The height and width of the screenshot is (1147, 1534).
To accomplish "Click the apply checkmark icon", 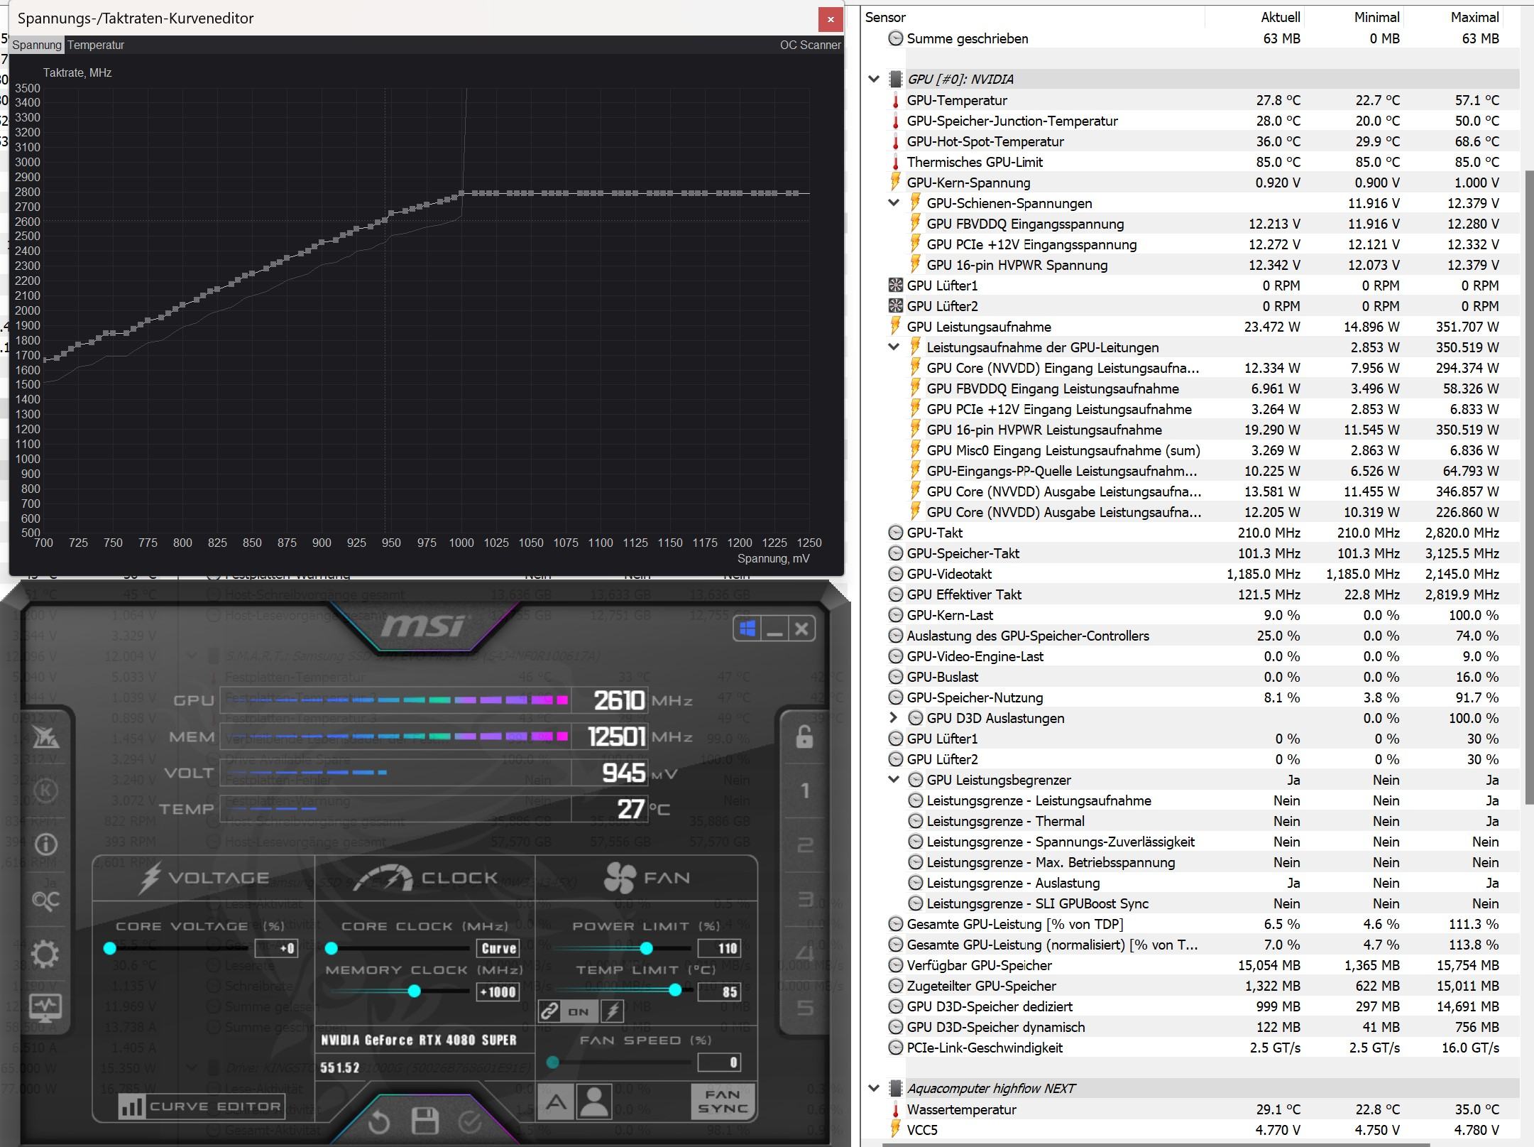I will pyautogui.click(x=470, y=1121).
